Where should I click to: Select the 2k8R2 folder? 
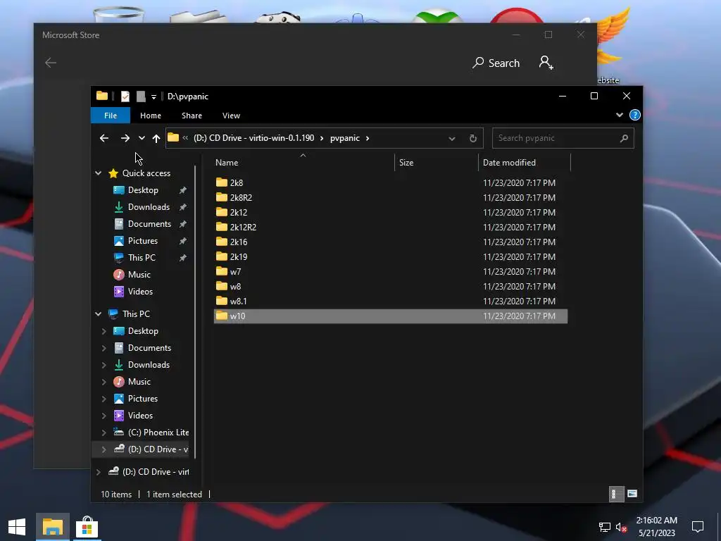[x=390, y=197]
